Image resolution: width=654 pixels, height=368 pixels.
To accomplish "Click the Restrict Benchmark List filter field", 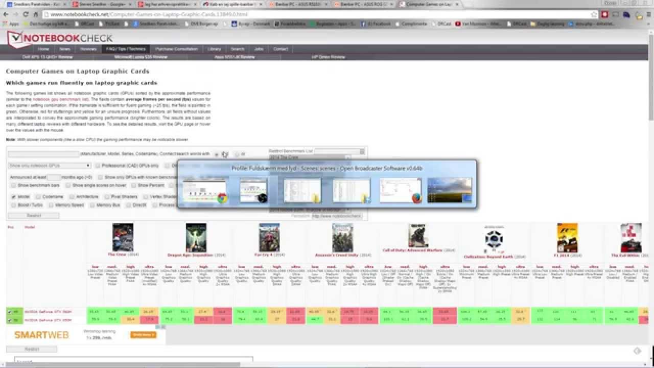I will (339, 151).
